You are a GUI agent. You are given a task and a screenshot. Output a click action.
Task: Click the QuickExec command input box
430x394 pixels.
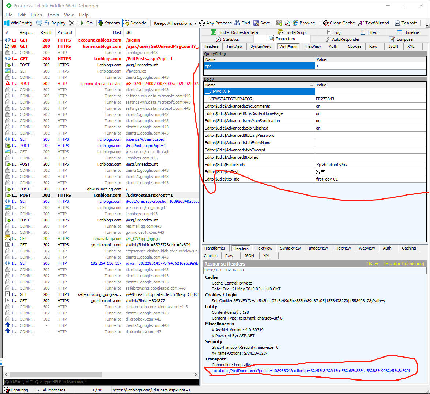[x=101, y=382]
